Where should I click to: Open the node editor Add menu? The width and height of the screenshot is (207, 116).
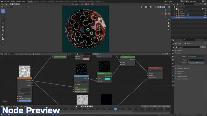coord(26,54)
